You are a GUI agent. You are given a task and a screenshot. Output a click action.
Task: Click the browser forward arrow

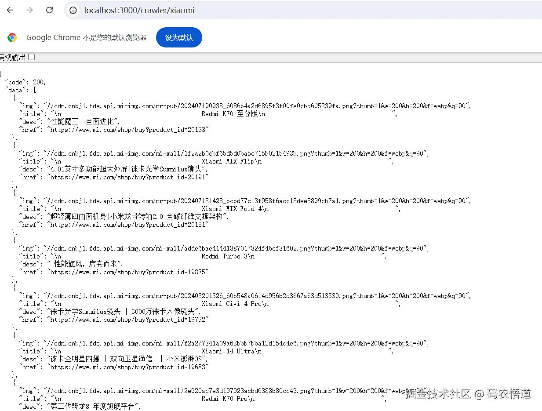tap(30, 10)
